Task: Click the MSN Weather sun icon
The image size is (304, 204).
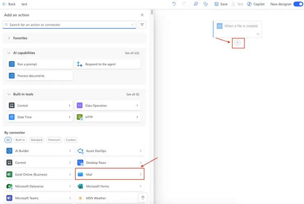Action: coord(80,198)
